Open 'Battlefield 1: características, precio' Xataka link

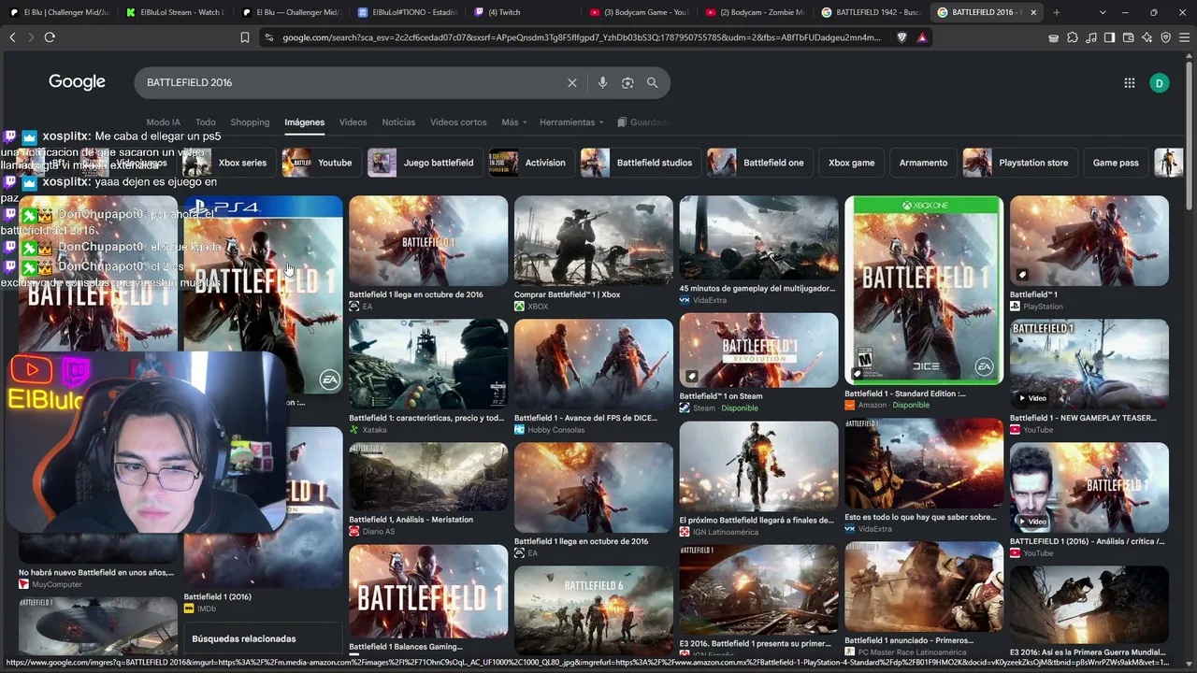[x=426, y=418]
